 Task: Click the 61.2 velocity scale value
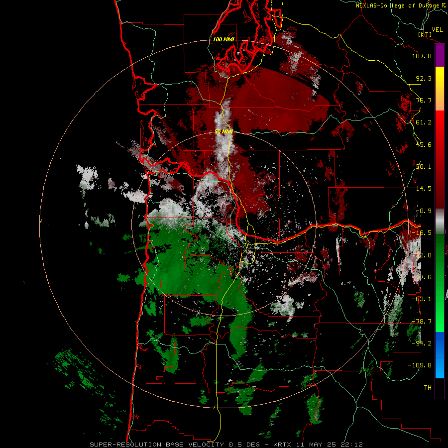pyautogui.click(x=424, y=122)
